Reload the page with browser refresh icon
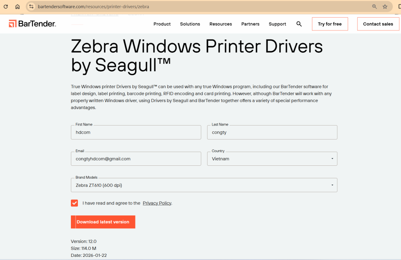 [x=5, y=7]
